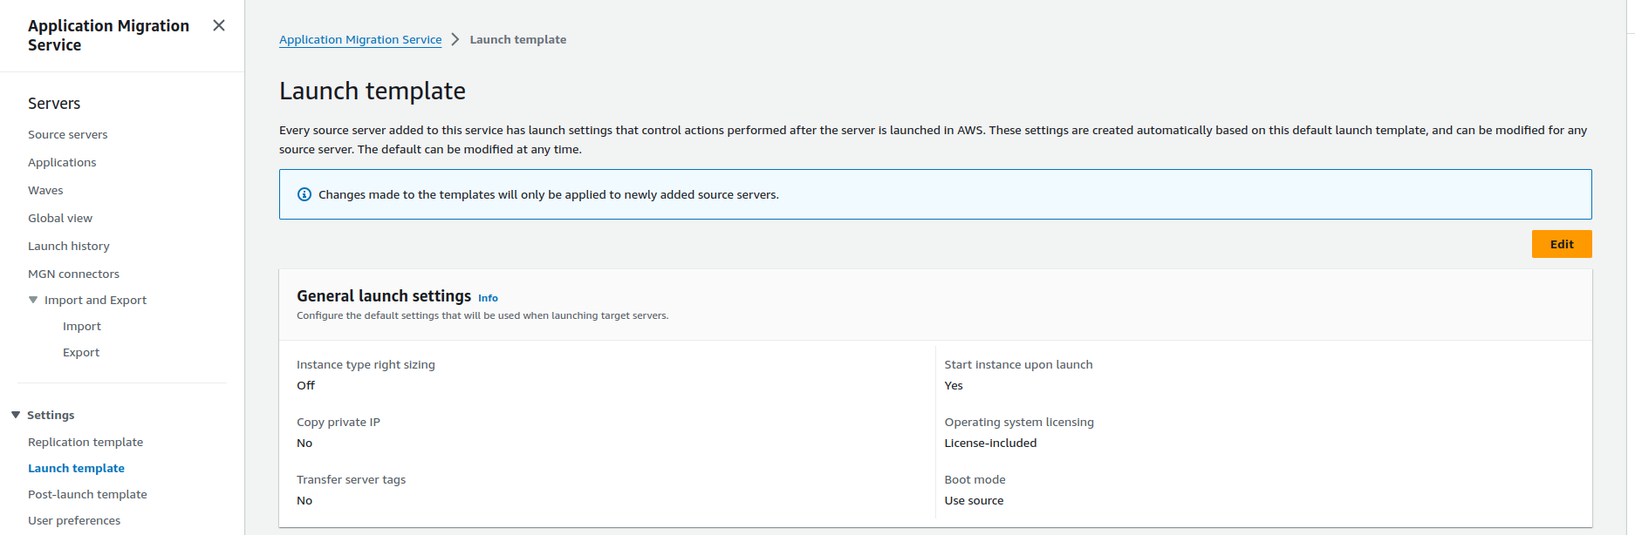Click the Boot mode label
Screen dimensions: 1635x535
(975, 479)
